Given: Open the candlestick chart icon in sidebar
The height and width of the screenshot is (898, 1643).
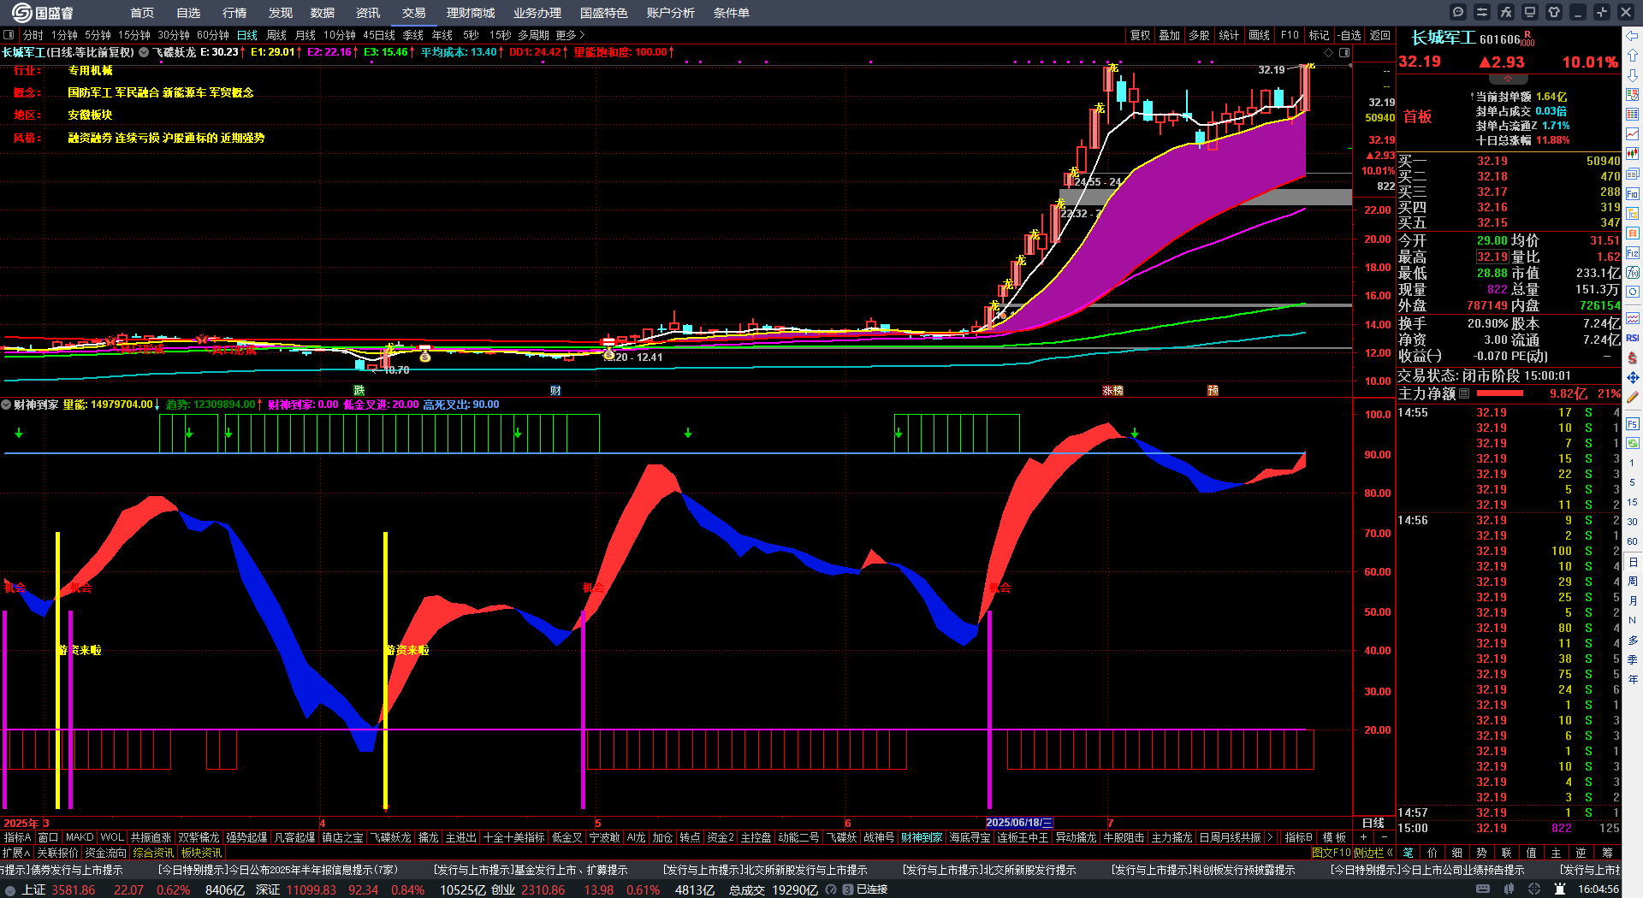Looking at the screenshot, I should 1633,154.
